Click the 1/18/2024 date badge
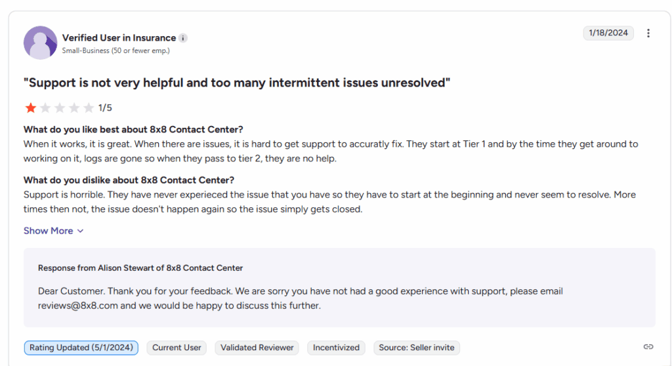Viewport: 672px width, 366px height. coord(608,33)
